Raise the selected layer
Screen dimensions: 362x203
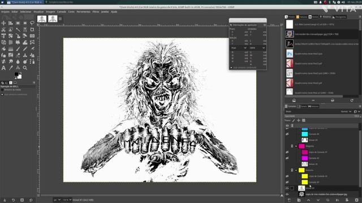coord(308,200)
